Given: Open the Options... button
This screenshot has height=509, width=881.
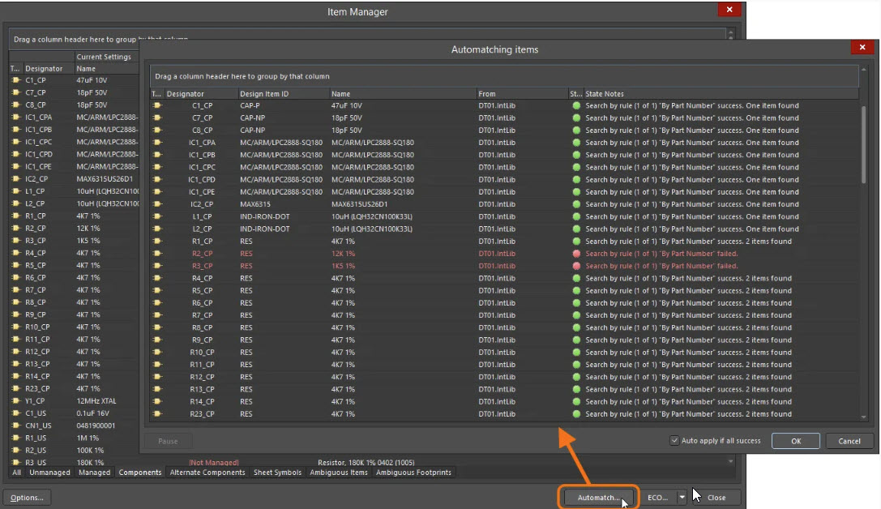Looking at the screenshot, I should (x=27, y=497).
